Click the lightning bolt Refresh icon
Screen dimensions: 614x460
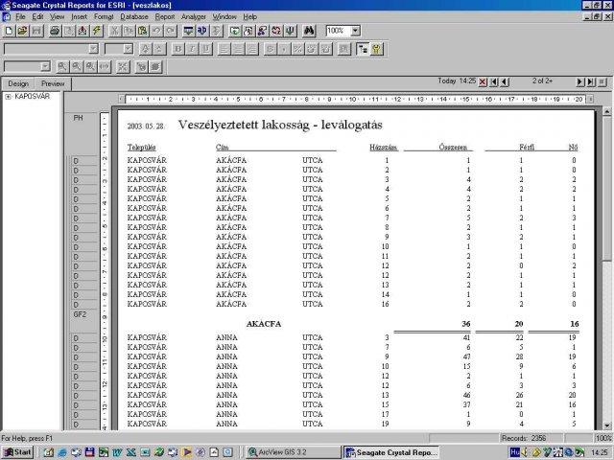tap(97, 31)
